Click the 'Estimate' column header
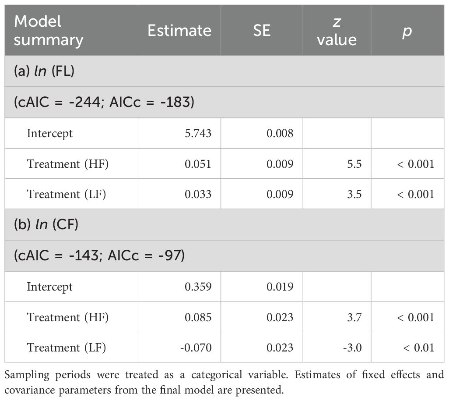Viewport: 449px width, 401px height. click(179, 30)
